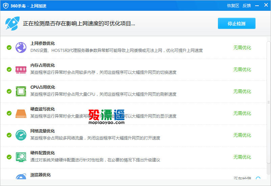This screenshot has width=271, height=186.
Task: Click the memory optimization description about 切换速度
Action: tap(103, 72)
